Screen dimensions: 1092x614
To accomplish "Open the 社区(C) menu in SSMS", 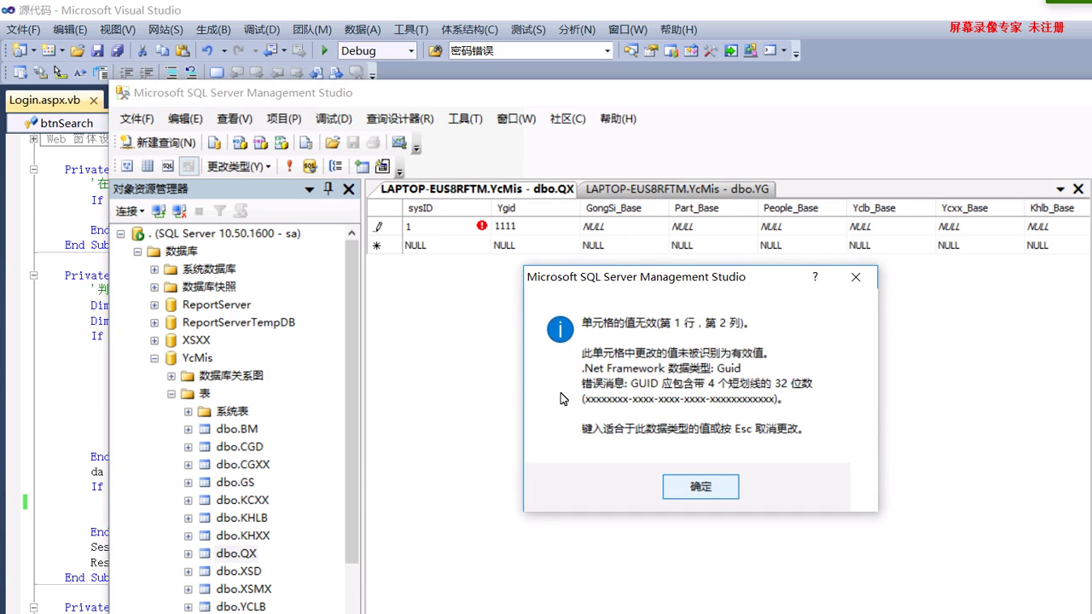I will tap(567, 119).
